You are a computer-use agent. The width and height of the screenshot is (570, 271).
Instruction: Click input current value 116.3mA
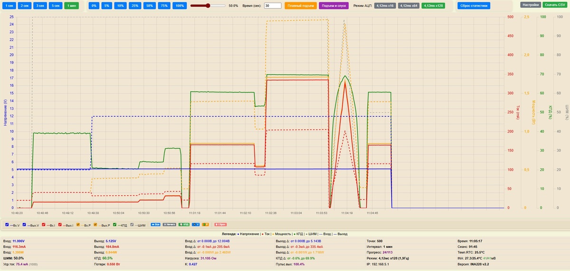tap(19, 247)
